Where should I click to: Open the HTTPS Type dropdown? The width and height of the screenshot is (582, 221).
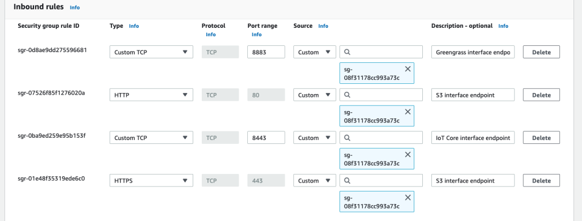151,181
